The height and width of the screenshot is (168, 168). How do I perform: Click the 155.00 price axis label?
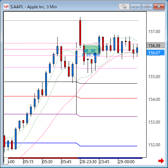pos(154,77)
